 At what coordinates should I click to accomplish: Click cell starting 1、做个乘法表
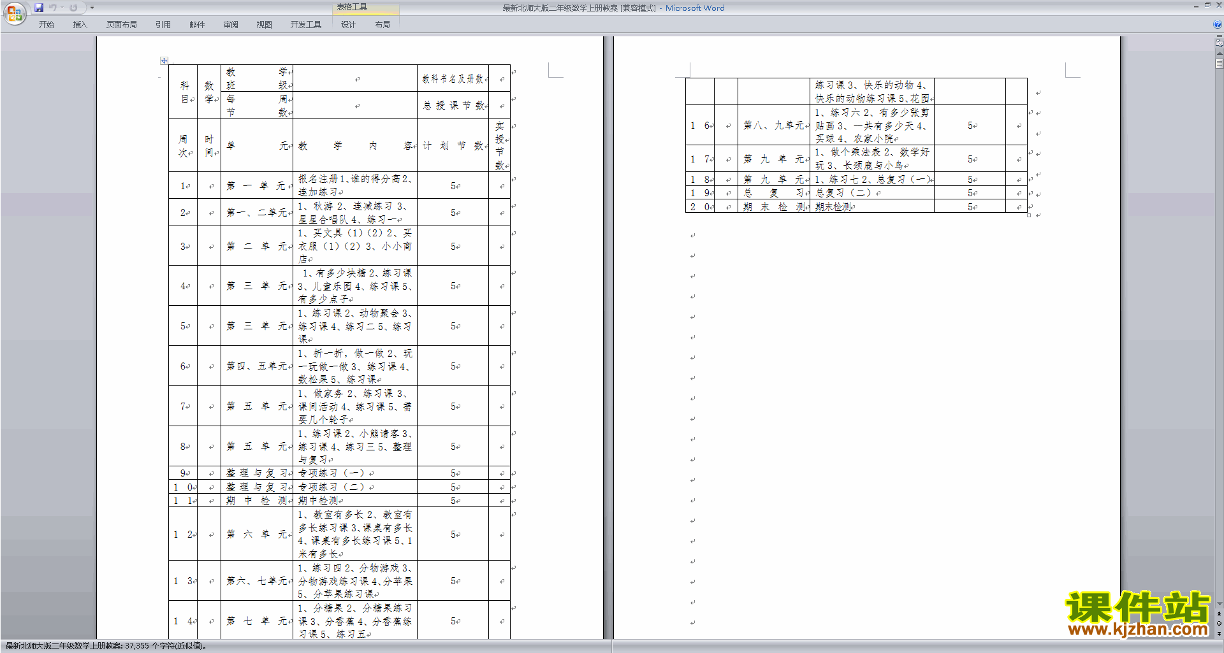[872, 159]
